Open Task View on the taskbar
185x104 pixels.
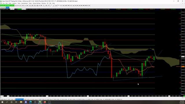point(16,102)
